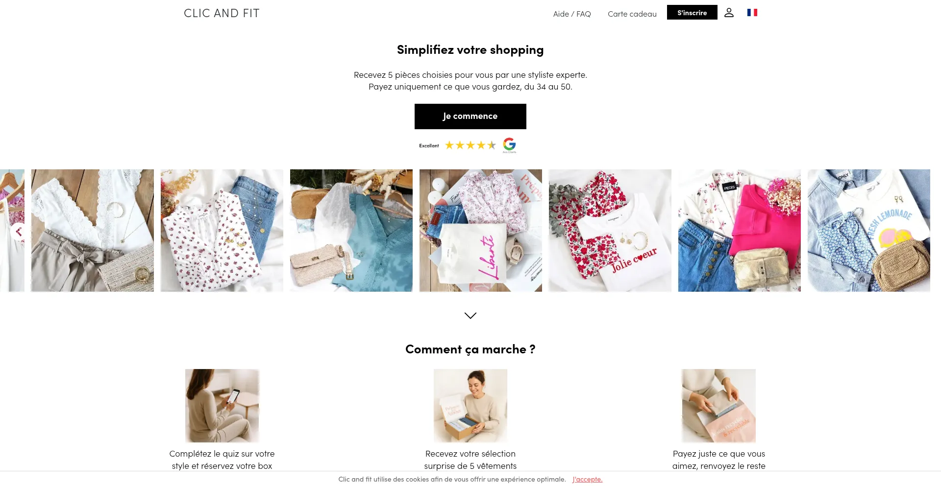Click the French flag language icon
Image resolution: width=941 pixels, height=486 pixels.
tap(752, 13)
